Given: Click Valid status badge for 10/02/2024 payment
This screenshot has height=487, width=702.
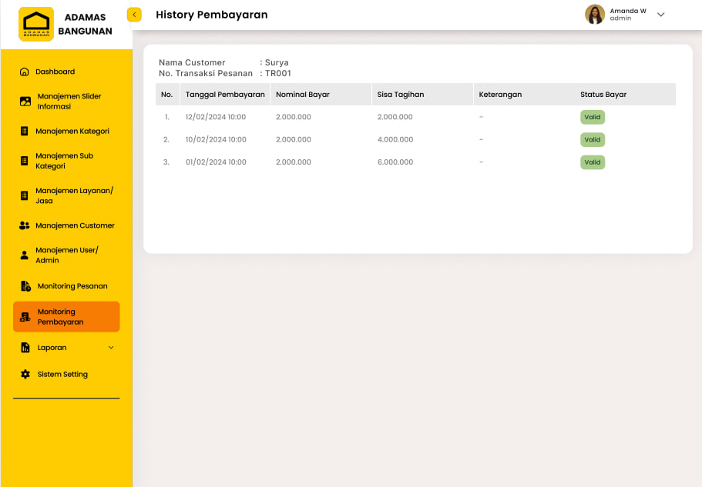Looking at the screenshot, I should click(x=593, y=139).
